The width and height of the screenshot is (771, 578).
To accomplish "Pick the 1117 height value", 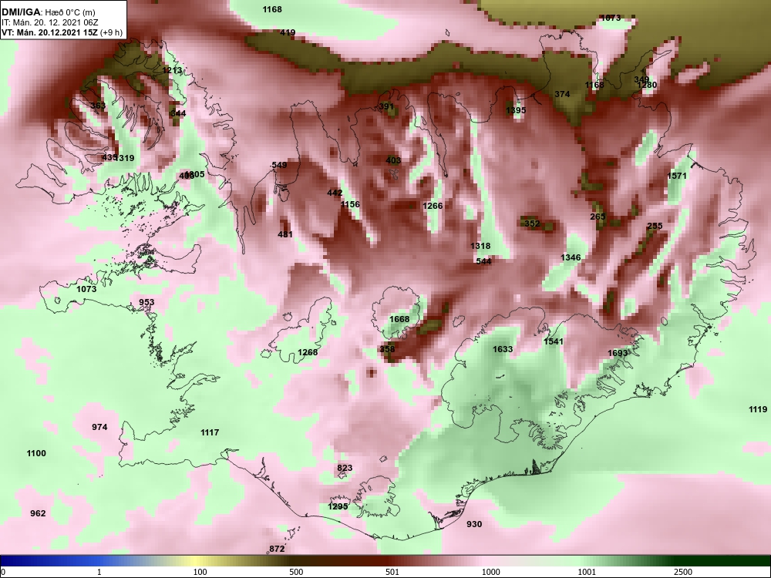I will tap(210, 432).
